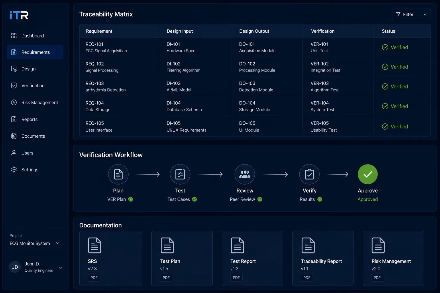Click the iTR logo
This screenshot has height=293, width=440.
[x=19, y=15]
